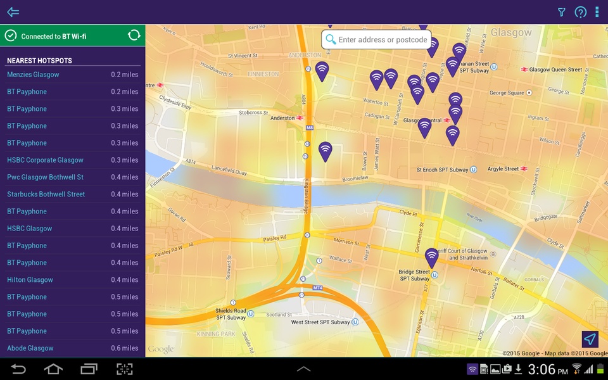Tap the NEAREST HOTSPOTS heading
The image size is (608, 380).
[x=39, y=61]
